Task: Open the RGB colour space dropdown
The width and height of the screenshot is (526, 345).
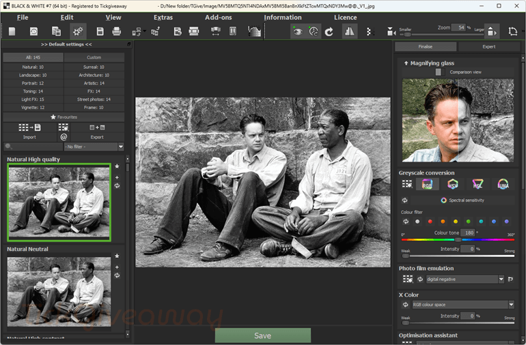Action: point(463,305)
